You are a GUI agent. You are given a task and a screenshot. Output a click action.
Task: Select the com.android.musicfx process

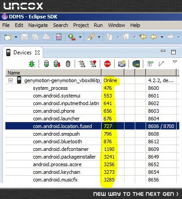92,180
